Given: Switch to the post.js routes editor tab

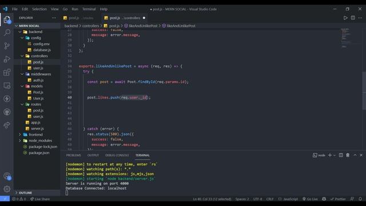Looking at the screenshot, I should 81,18.
